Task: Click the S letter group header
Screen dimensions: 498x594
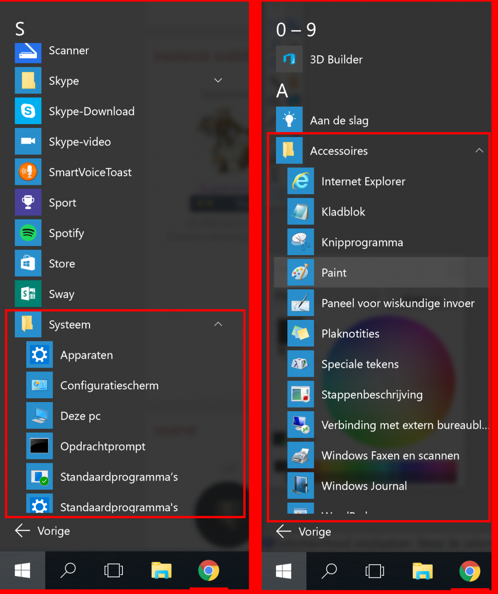Action: click(x=20, y=29)
